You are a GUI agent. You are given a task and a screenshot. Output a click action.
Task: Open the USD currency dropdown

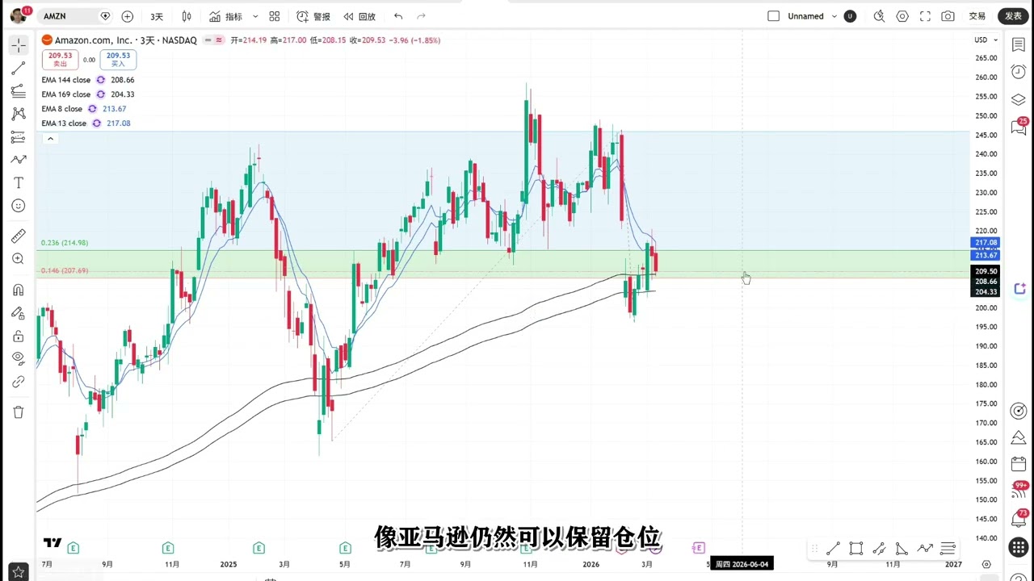986,40
